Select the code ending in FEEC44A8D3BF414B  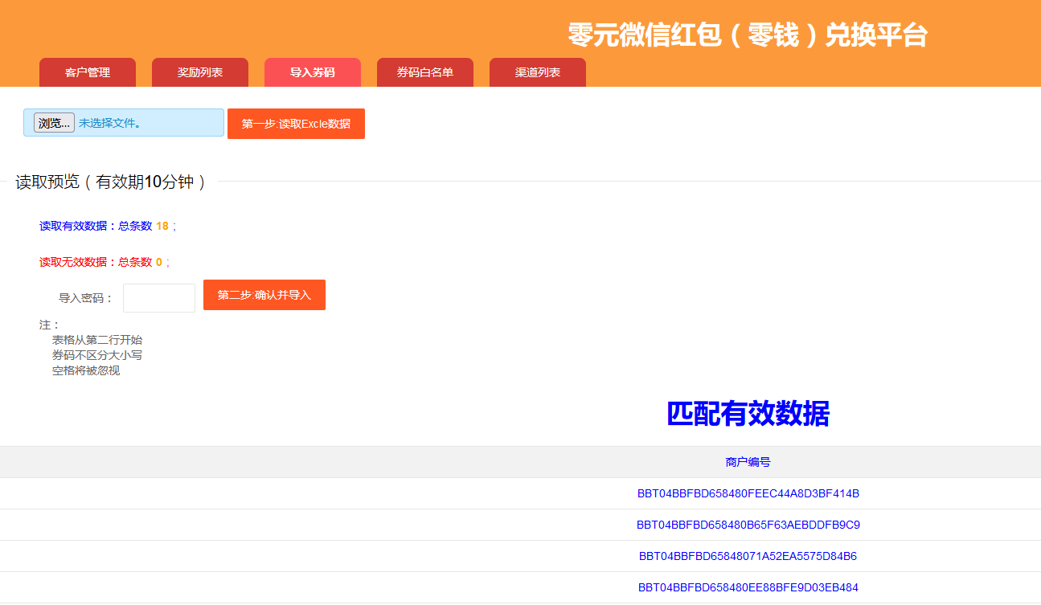pos(748,493)
